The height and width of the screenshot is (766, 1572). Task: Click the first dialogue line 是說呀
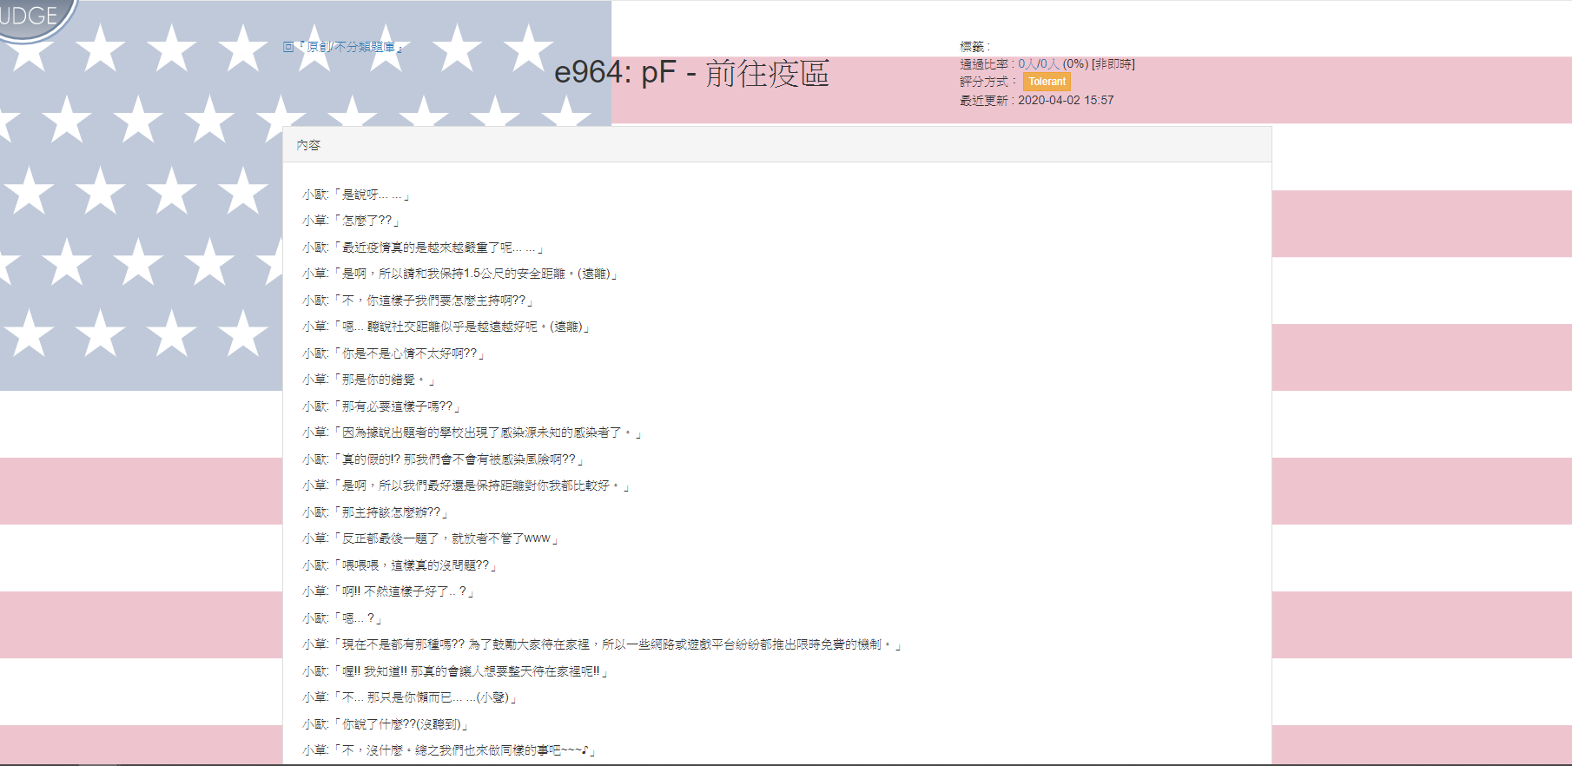tap(356, 195)
